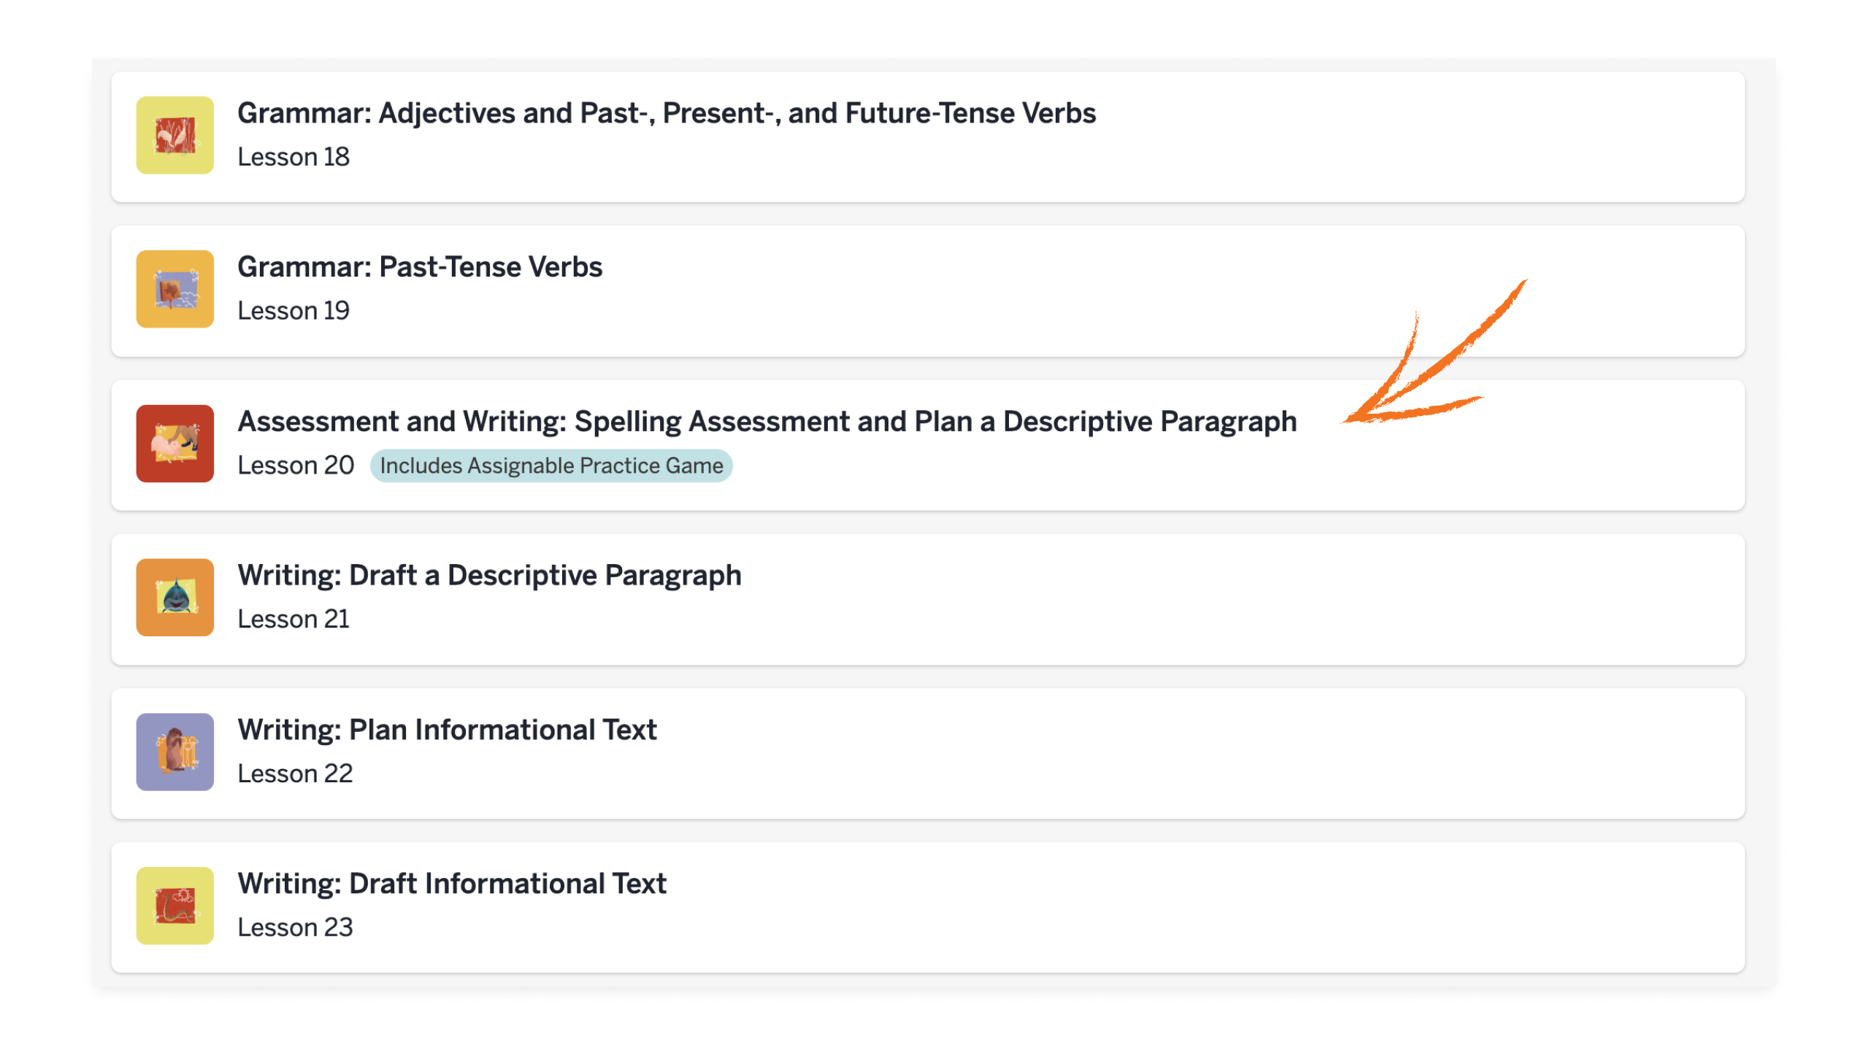The width and height of the screenshot is (1869, 1045).
Task: Open the Grammar: Past-Tense Verbs lesson
Action: point(421,267)
